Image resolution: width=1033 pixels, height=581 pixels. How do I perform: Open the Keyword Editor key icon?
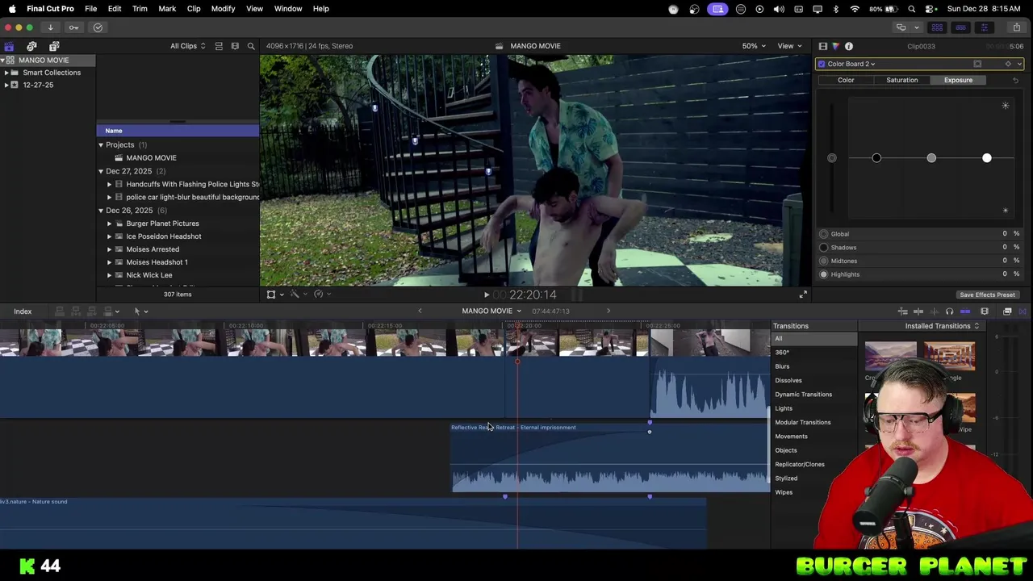73,27
